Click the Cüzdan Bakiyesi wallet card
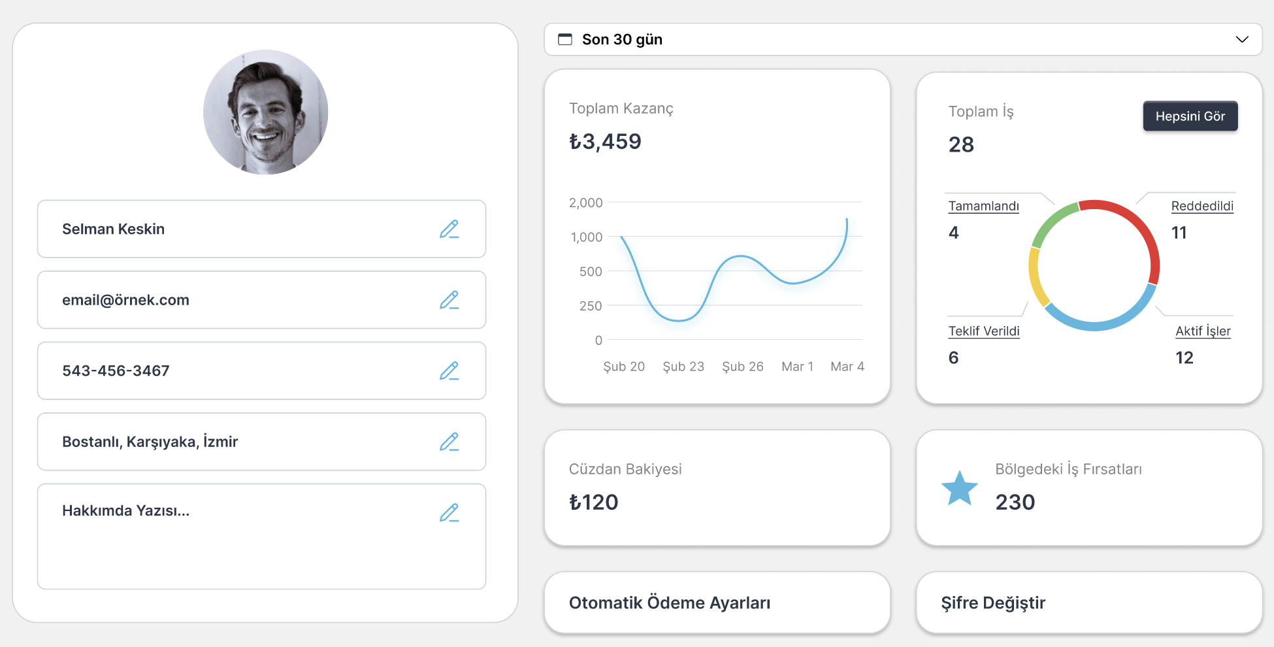The height and width of the screenshot is (647, 1274). click(x=717, y=488)
